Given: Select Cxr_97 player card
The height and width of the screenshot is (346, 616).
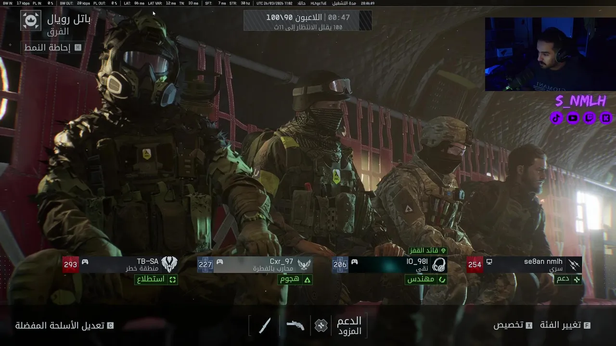Looking at the screenshot, I should click(255, 264).
